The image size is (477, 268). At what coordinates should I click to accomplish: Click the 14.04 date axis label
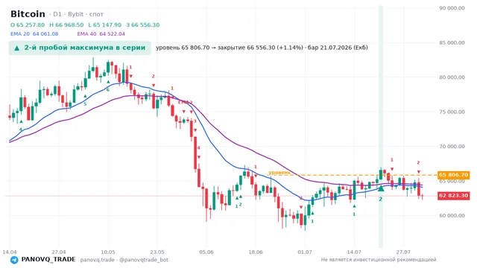click(x=10, y=252)
